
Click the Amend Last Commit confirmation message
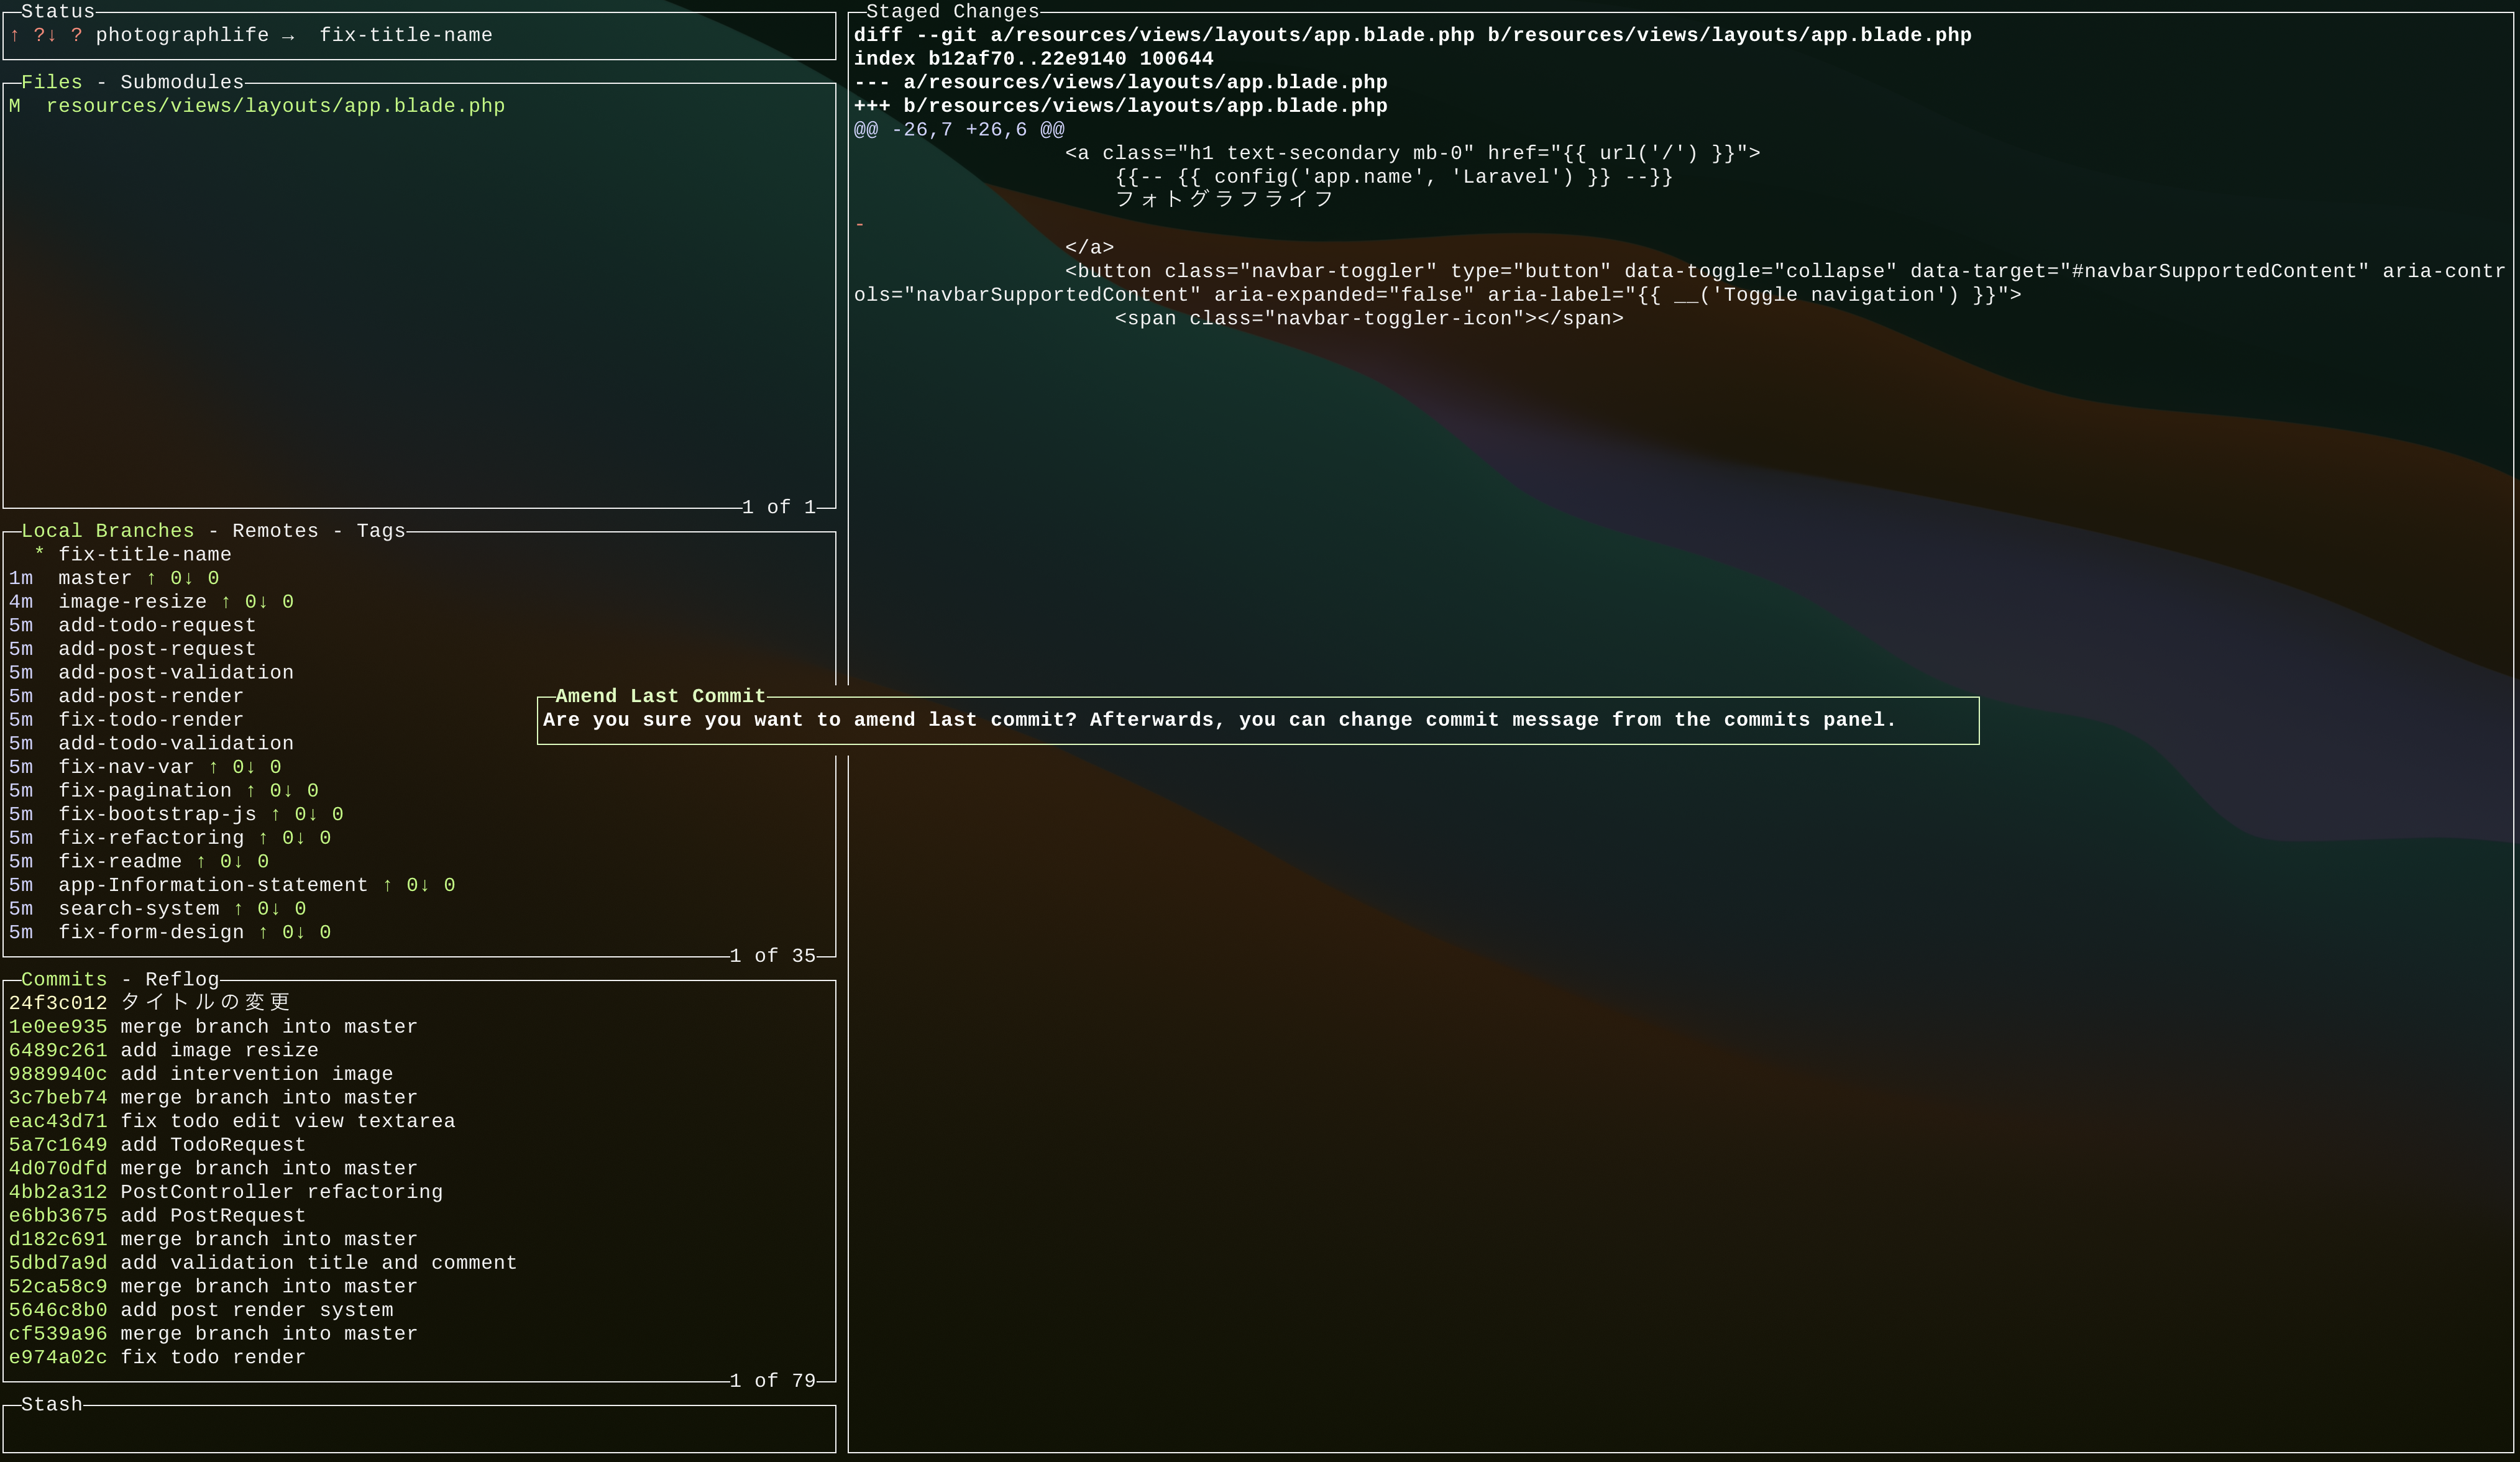coord(1218,720)
